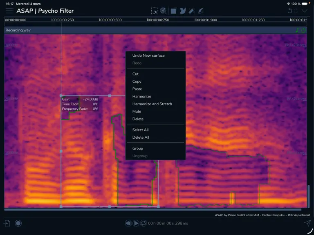Click the 3000Hz frequency axis label
This screenshot has width=314, height=235.
point(11,45)
